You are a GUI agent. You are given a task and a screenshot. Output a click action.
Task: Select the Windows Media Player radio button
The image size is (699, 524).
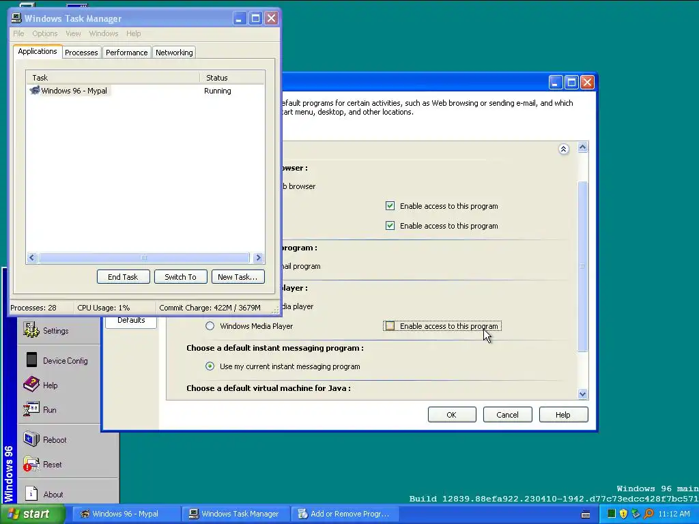point(210,326)
